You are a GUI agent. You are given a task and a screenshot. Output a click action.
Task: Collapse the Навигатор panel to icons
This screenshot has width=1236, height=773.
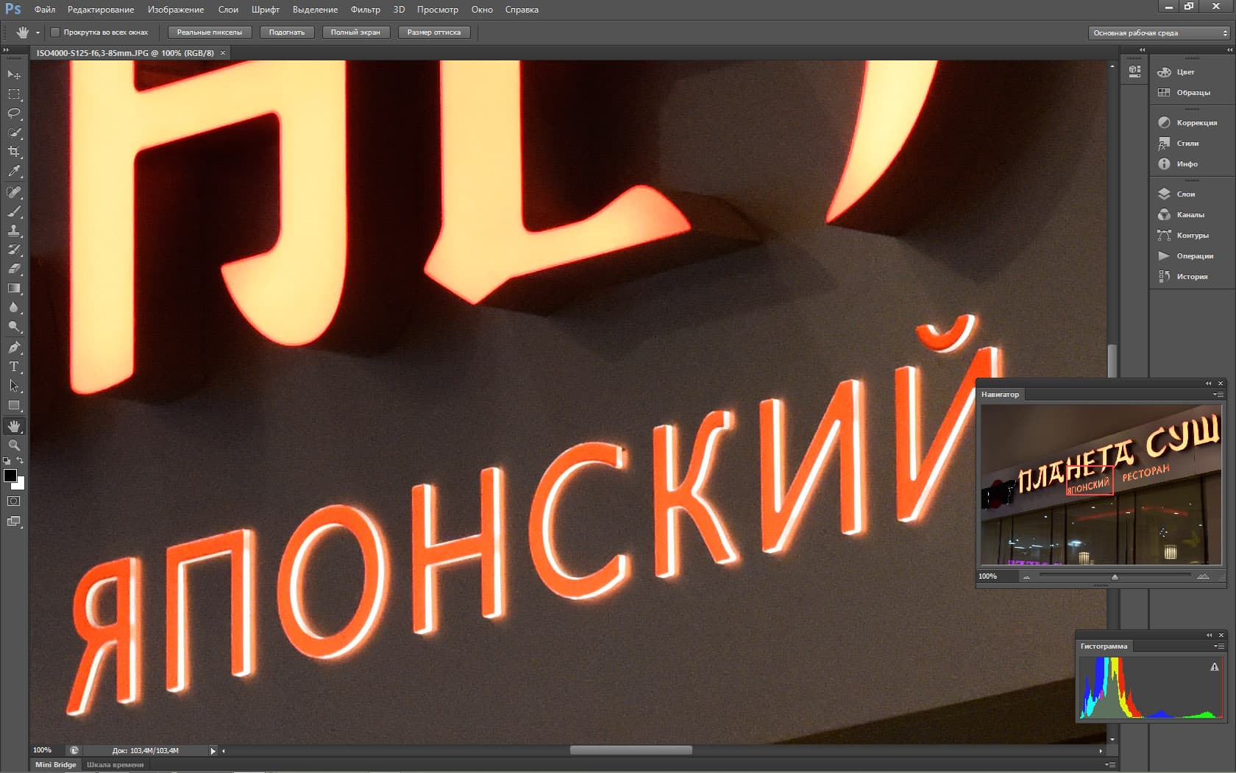pos(1208,384)
